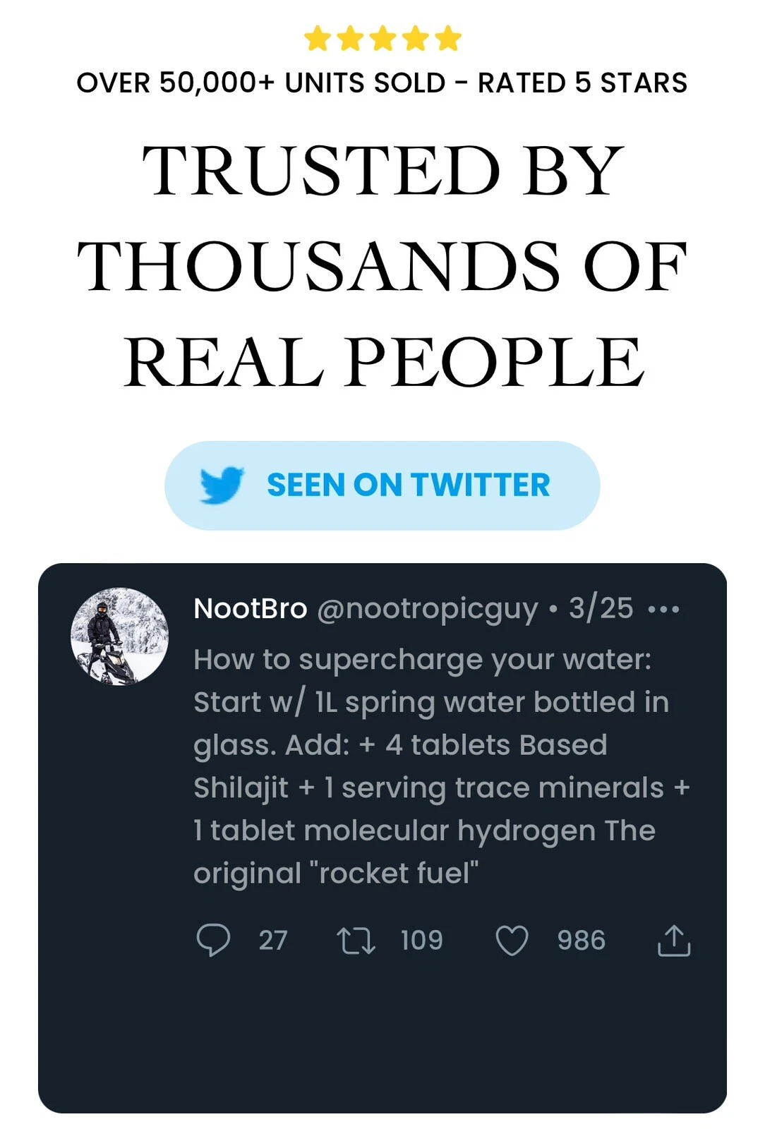Click the Over 50,000+ units sold text
The width and height of the screenshot is (765, 1129).
click(382, 83)
